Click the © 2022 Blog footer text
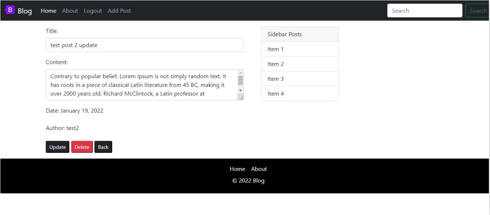The height and width of the screenshot is (215, 490). pyautogui.click(x=248, y=181)
